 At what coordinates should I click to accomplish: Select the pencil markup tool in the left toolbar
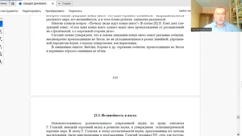[1, 39]
